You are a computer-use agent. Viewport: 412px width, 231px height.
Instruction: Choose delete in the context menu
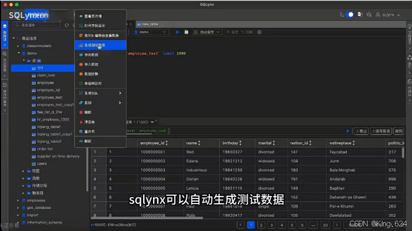click(100, 112)
